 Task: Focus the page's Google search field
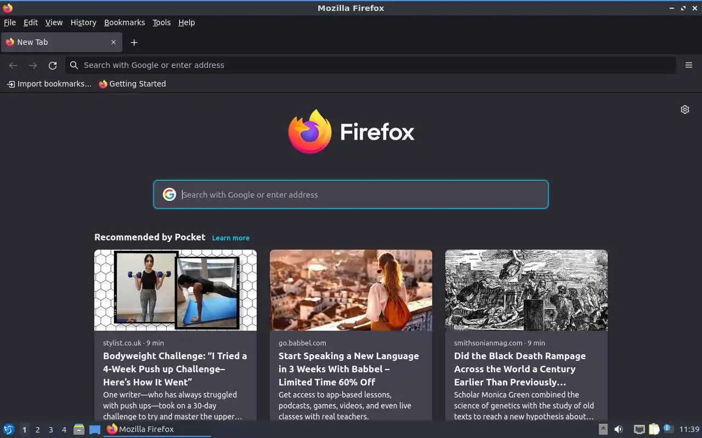click(351, 194)
